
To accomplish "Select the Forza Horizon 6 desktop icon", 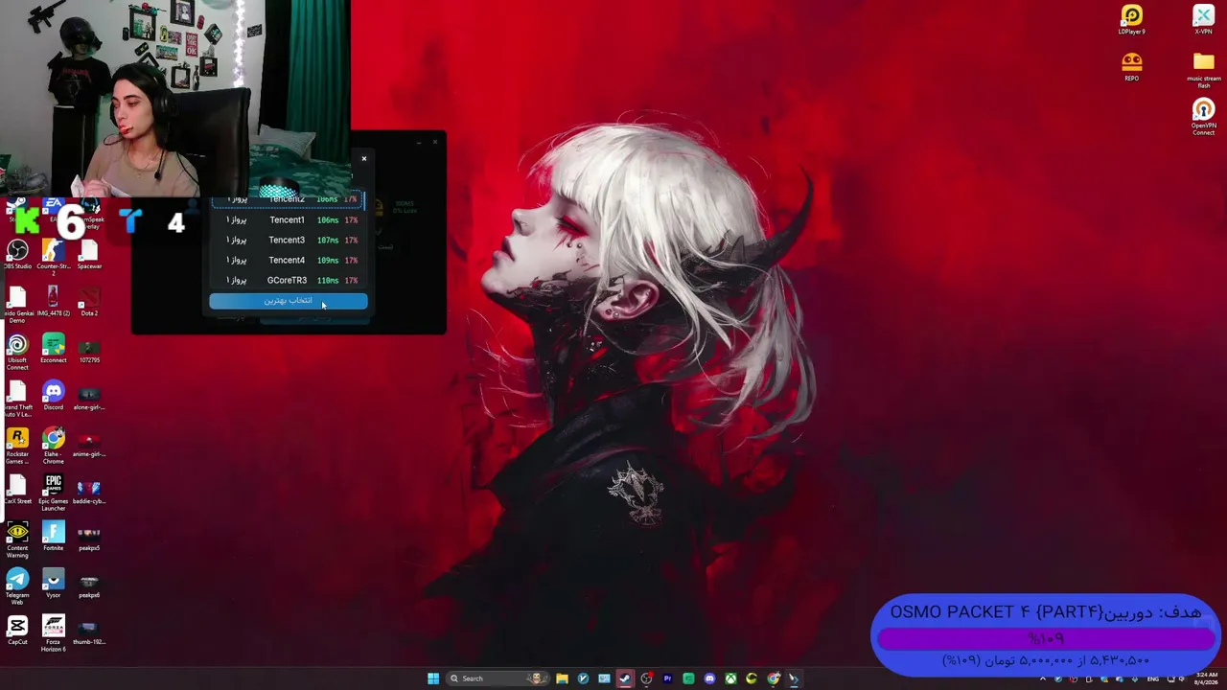I will [x=53, y=633].
